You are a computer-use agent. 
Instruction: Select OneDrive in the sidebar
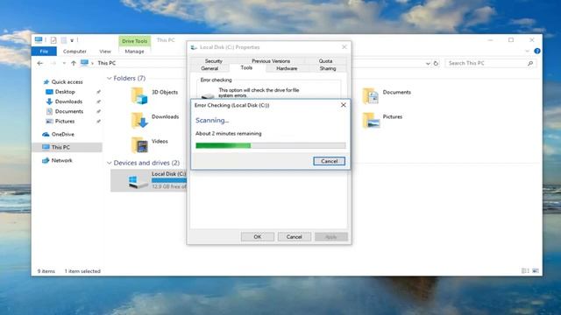click(62, 134)
